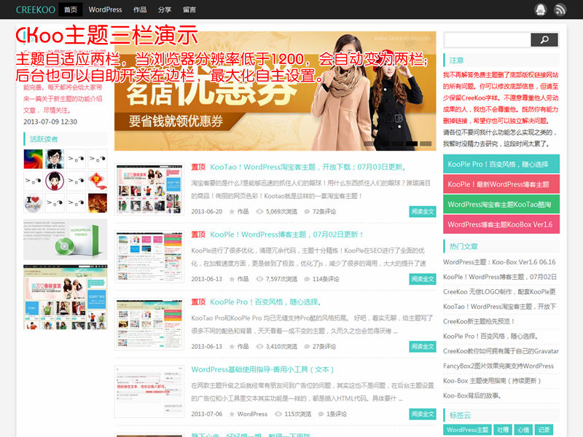Open the glasses cartoon reader avatar
This screenshot has height=437, width=583.
click(55, 159)
